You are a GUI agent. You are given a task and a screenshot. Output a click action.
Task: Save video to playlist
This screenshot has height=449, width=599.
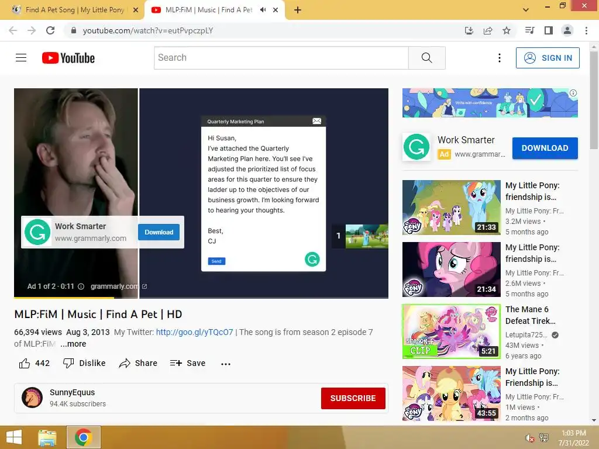coord(188,363)
